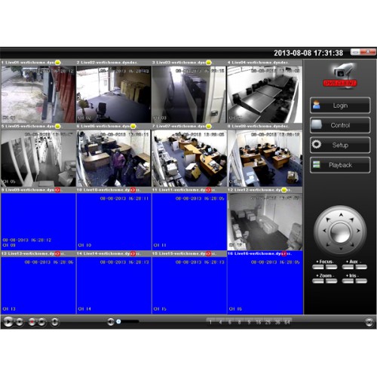Click the Aux minus button

tap(361, 267)
